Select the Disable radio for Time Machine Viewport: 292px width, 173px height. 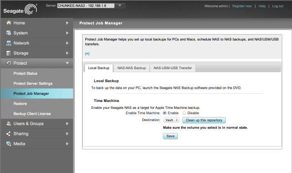click(x=184, y=113)
